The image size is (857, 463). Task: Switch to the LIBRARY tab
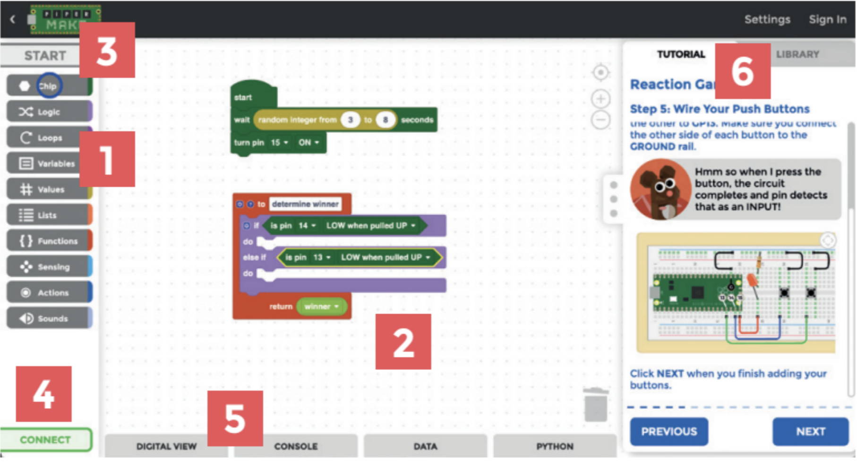(x=797, y=54)
